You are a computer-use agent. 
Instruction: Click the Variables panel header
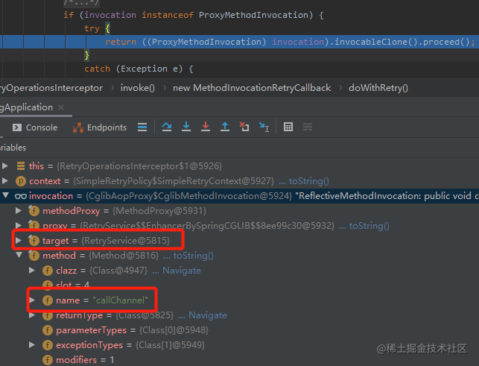(13, 148)
